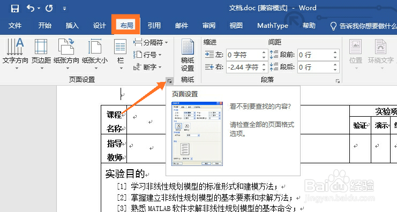Switch to the 设计 tab
The width and height of the screenshot is (397, 212).
click(x=99, y=26)
